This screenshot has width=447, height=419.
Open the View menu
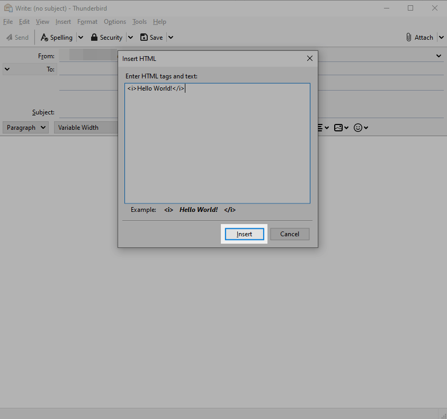pyautogui.click(x=42, y=22)
